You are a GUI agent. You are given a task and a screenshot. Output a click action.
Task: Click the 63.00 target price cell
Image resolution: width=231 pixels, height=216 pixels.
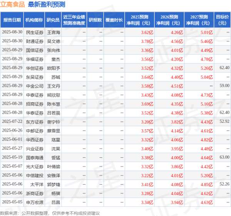(x=224, y=157)
